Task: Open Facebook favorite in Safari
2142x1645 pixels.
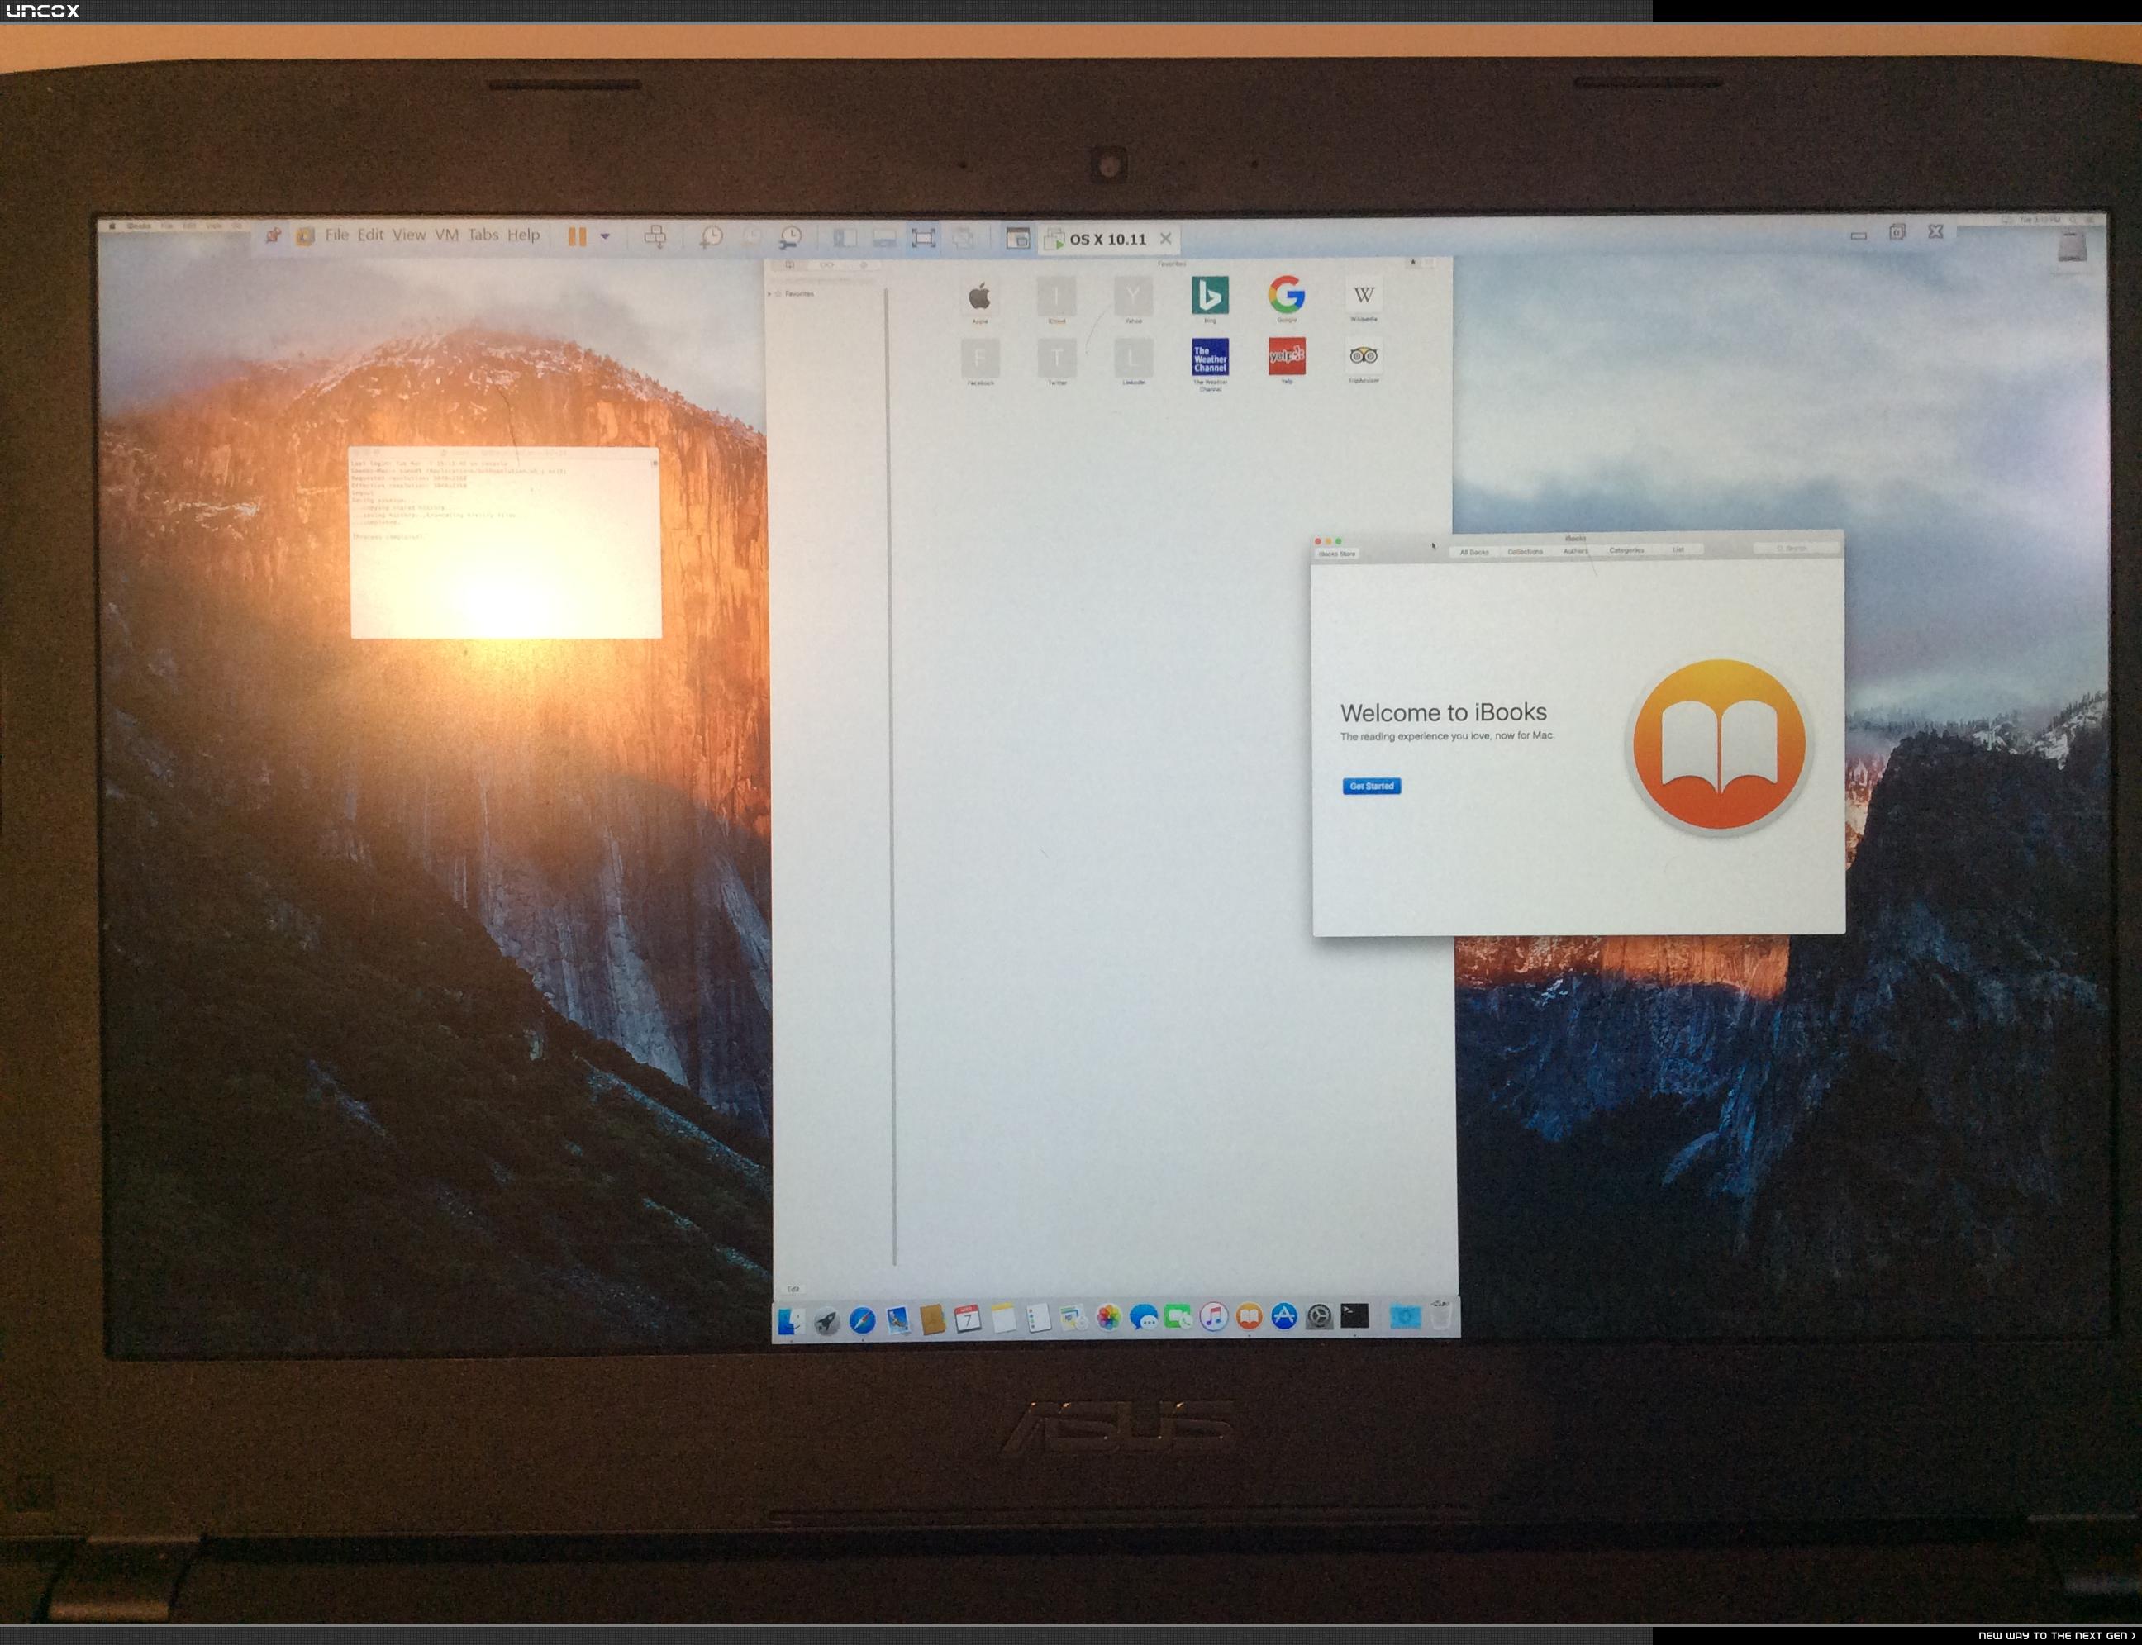Action: click(x=980, y=362)
